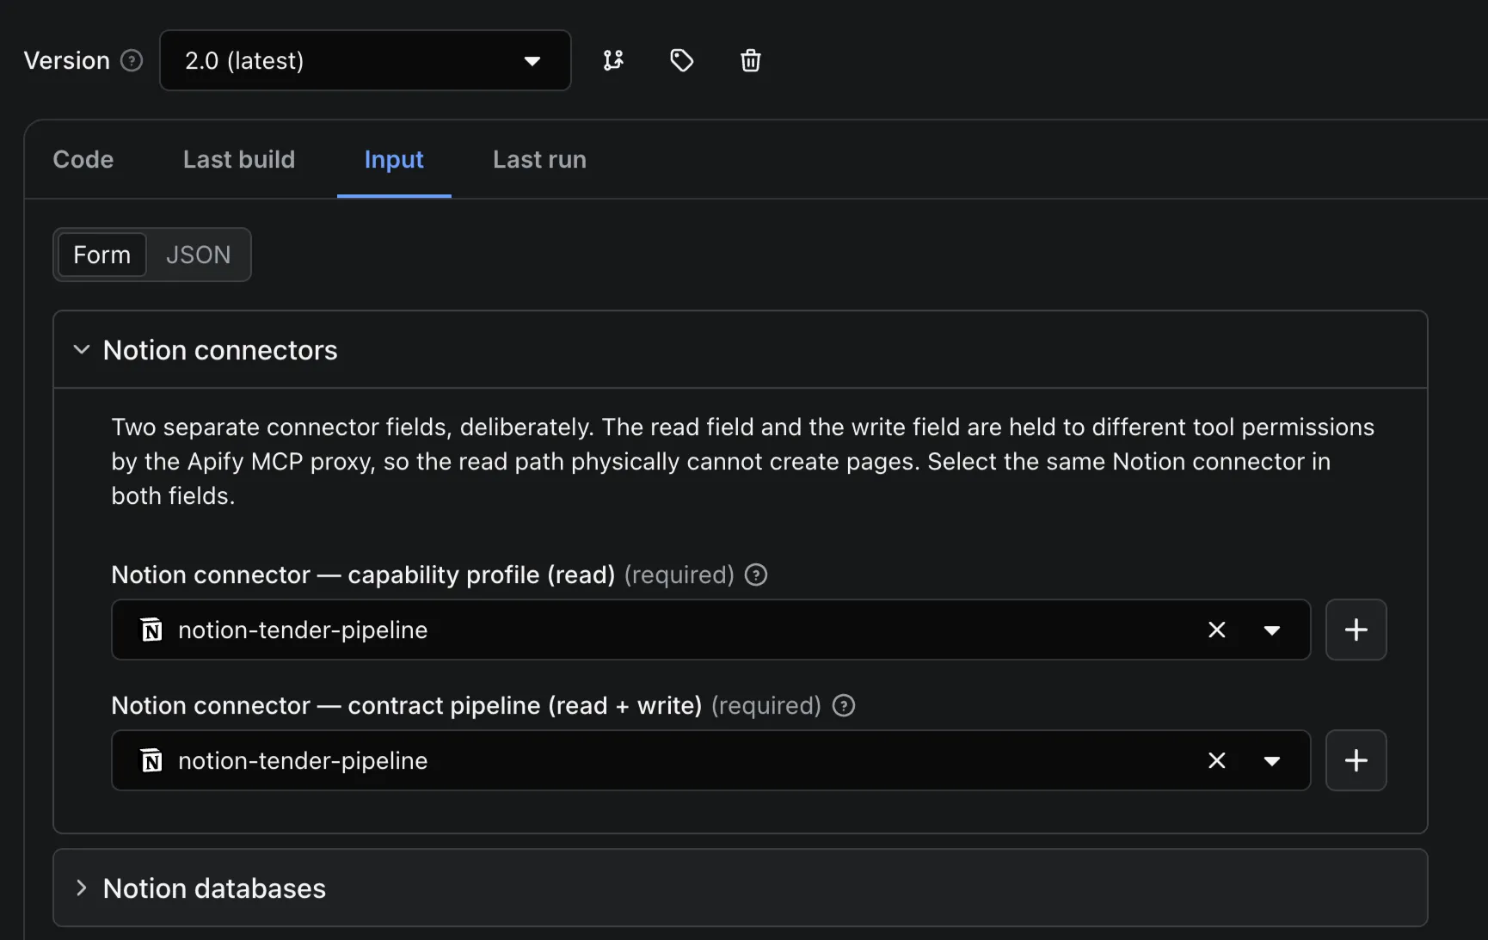The image size is (1488, 940).
Task: Switch to the Code tab
Action: (83, 159)
